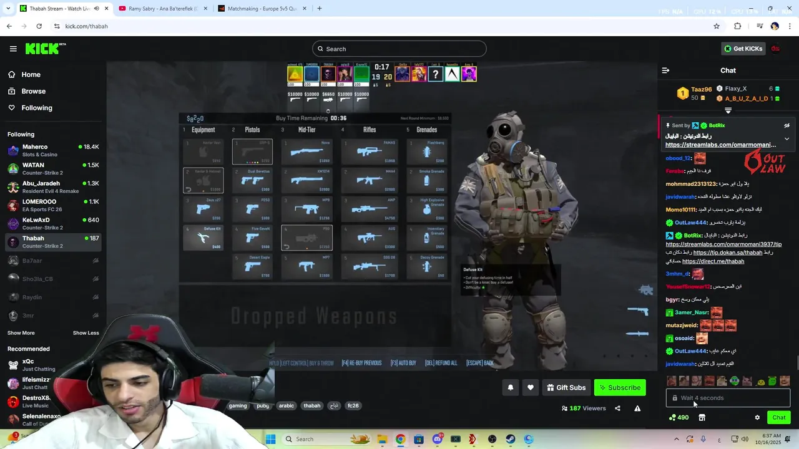Screen dimensions: 799x449
Task: Open Chrome media control icon
Action: [x=760, y=26]
